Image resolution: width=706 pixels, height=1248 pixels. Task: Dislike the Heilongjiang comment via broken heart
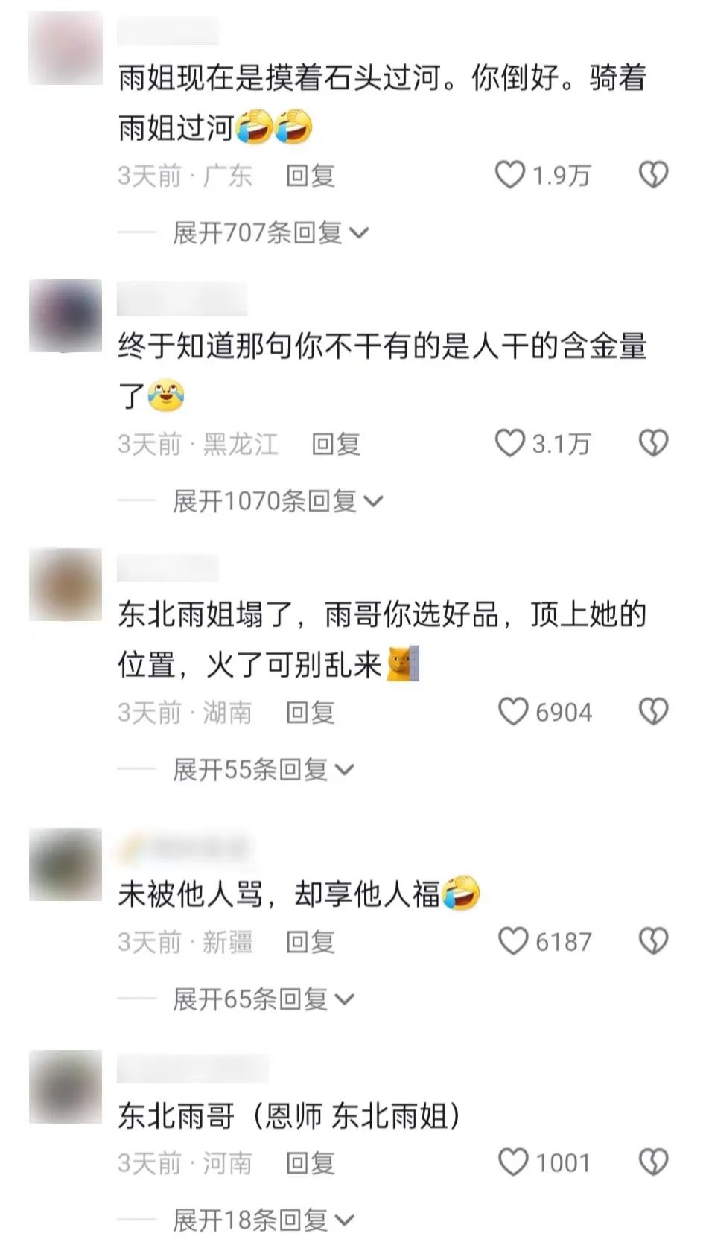[654, 443]
